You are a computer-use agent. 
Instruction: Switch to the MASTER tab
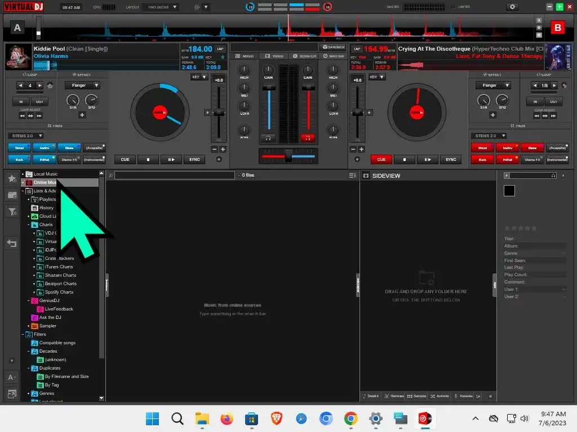334,56
